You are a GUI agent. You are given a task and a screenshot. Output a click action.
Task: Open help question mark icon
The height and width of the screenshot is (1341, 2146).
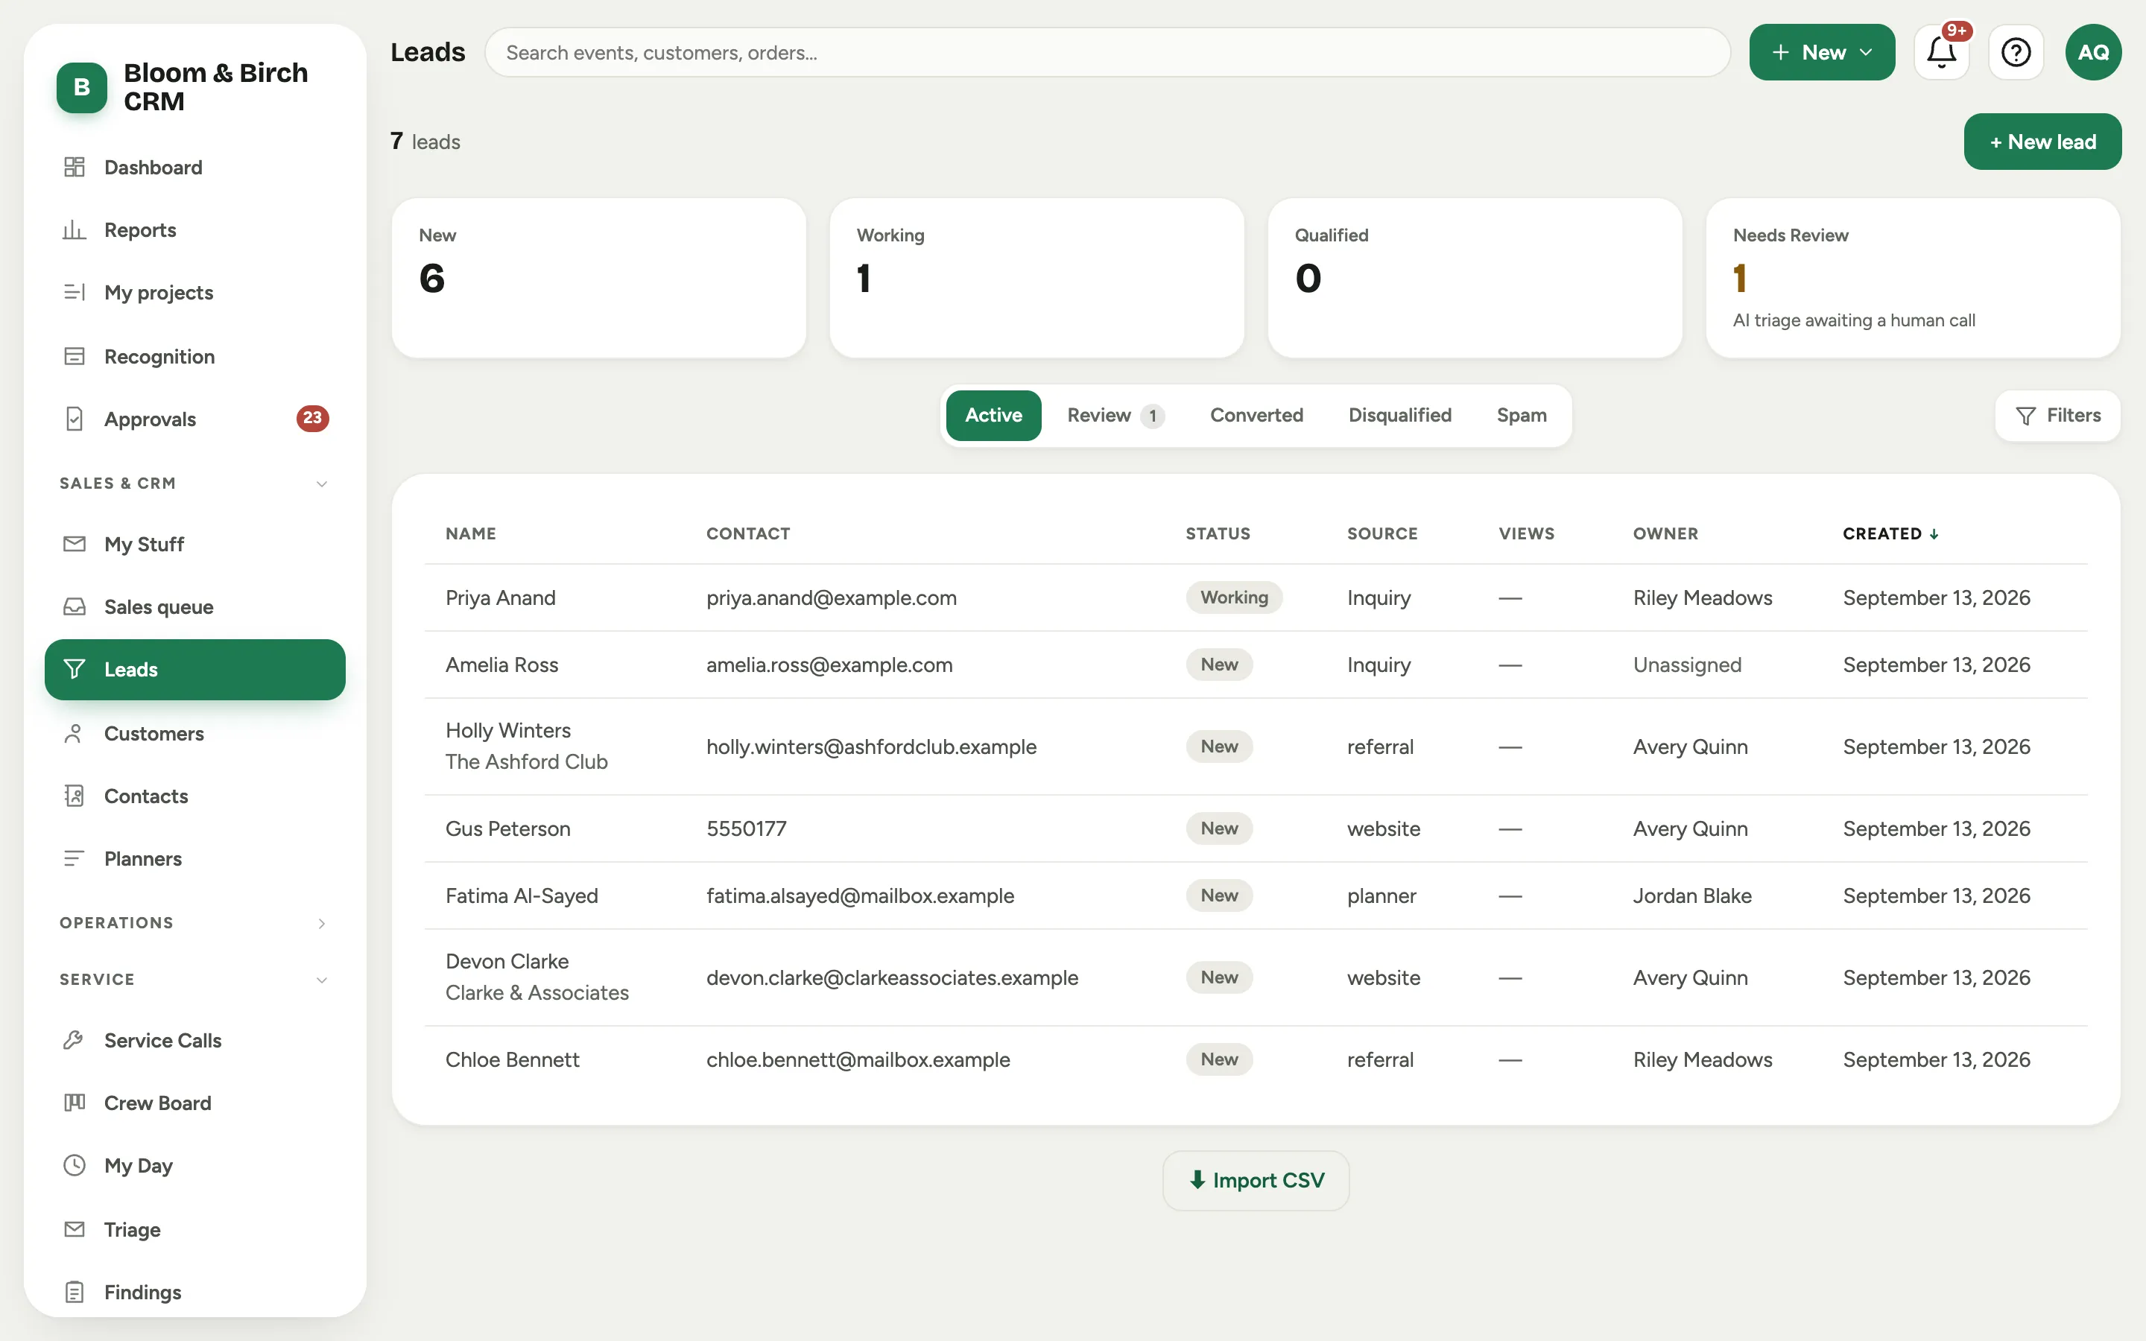pos(2016,52)
